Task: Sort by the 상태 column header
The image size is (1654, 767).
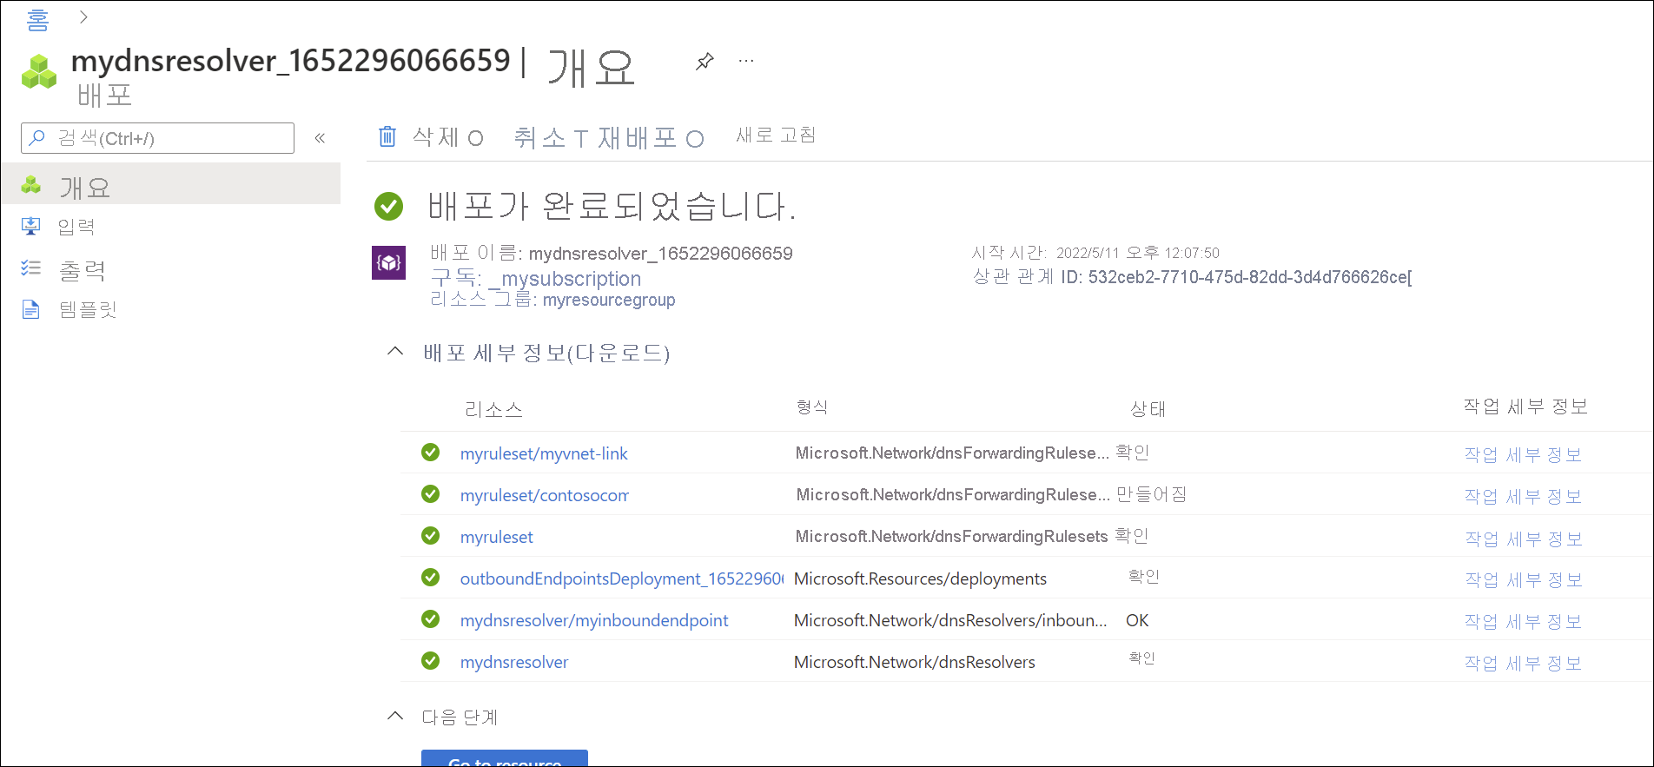Action: click(1148, 409)
